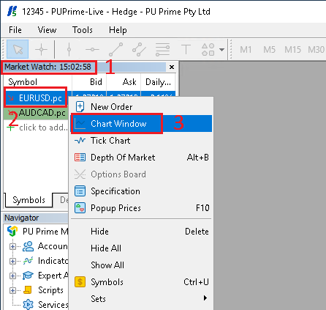The image size is (326, 310).
Task: Choose Symbols entry with Ctrl+U shortcut
Action: (x=141, y=282)
